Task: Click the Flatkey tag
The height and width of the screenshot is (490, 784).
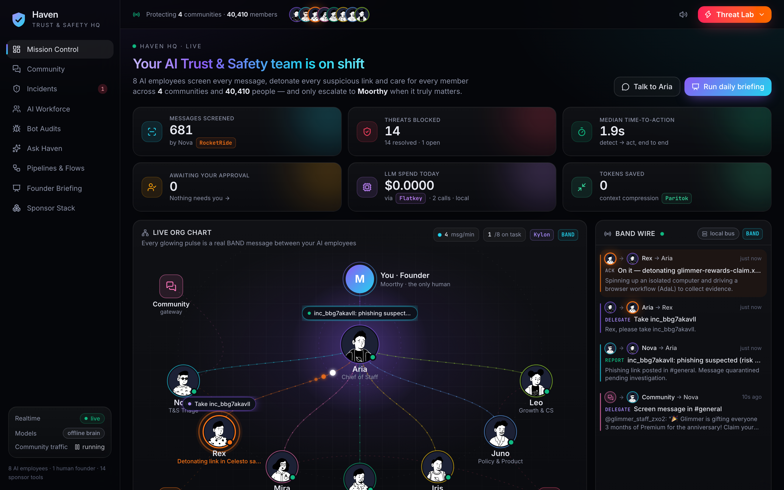Action: click(x=410, y=198)
